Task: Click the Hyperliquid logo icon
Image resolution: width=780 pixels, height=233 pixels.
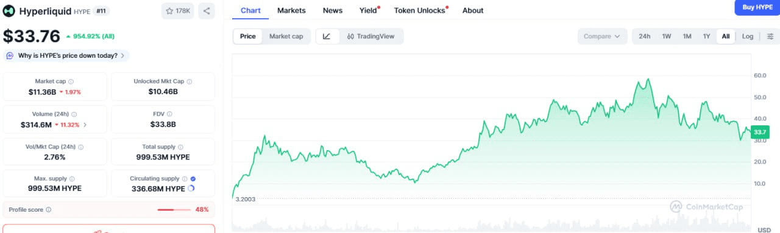Action: pos(9,11)
